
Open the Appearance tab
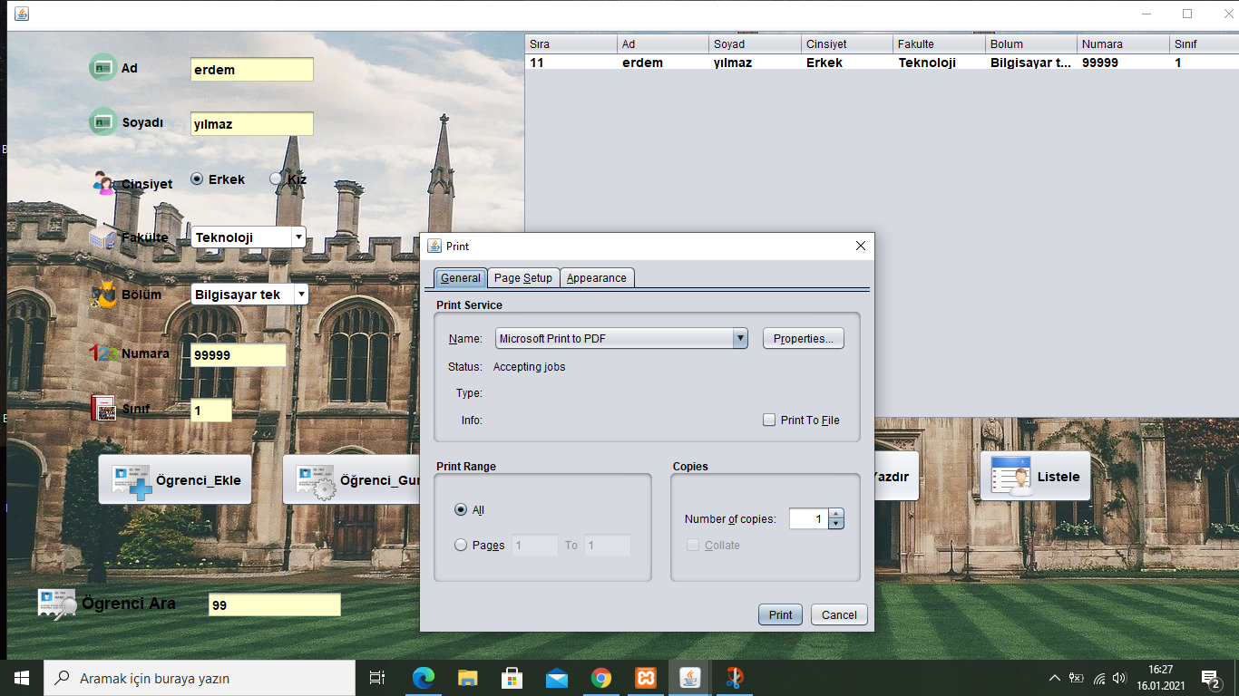tap(597, 278)
